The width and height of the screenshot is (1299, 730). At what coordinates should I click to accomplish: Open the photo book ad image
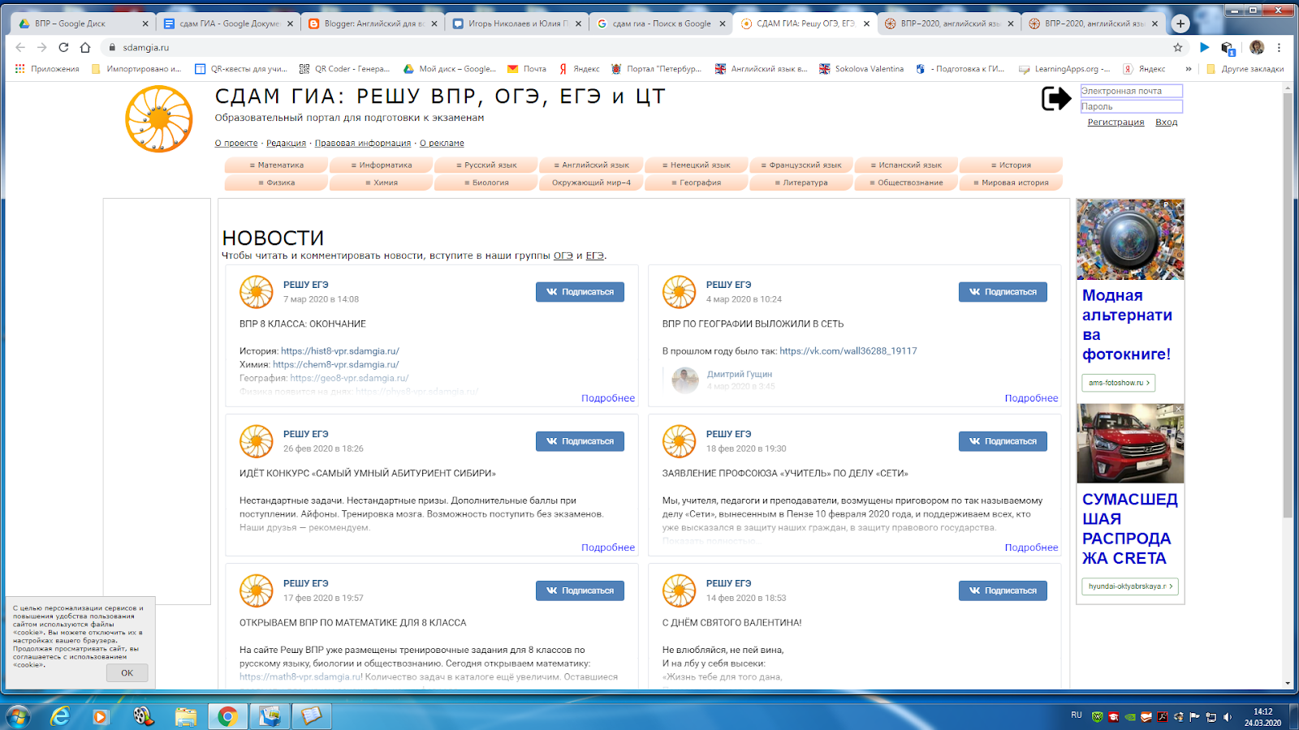pyautogui.click(x=1130, y=239)
